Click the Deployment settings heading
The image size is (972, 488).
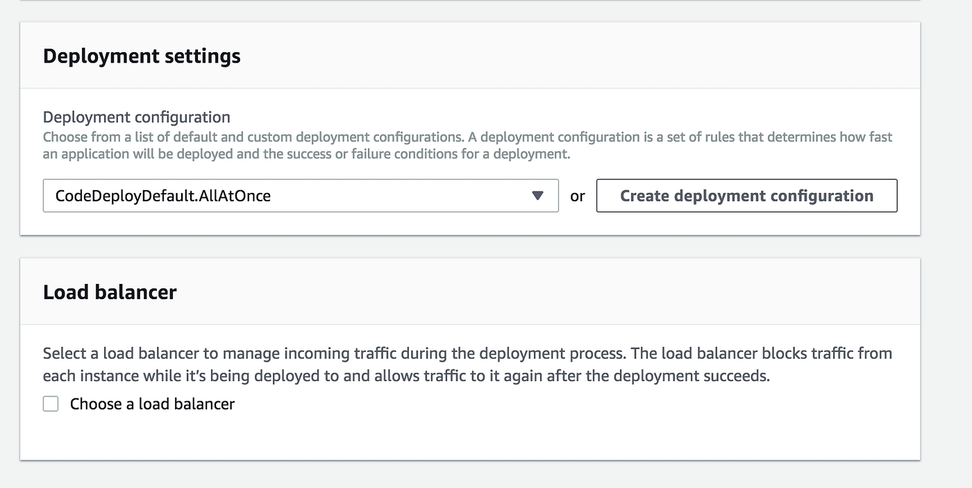(142, 56)
